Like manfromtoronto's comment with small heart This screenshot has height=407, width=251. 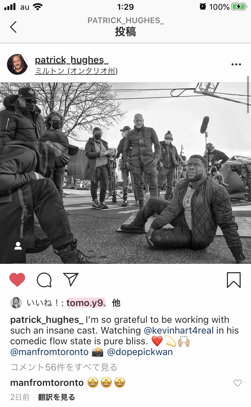[237, 383]
